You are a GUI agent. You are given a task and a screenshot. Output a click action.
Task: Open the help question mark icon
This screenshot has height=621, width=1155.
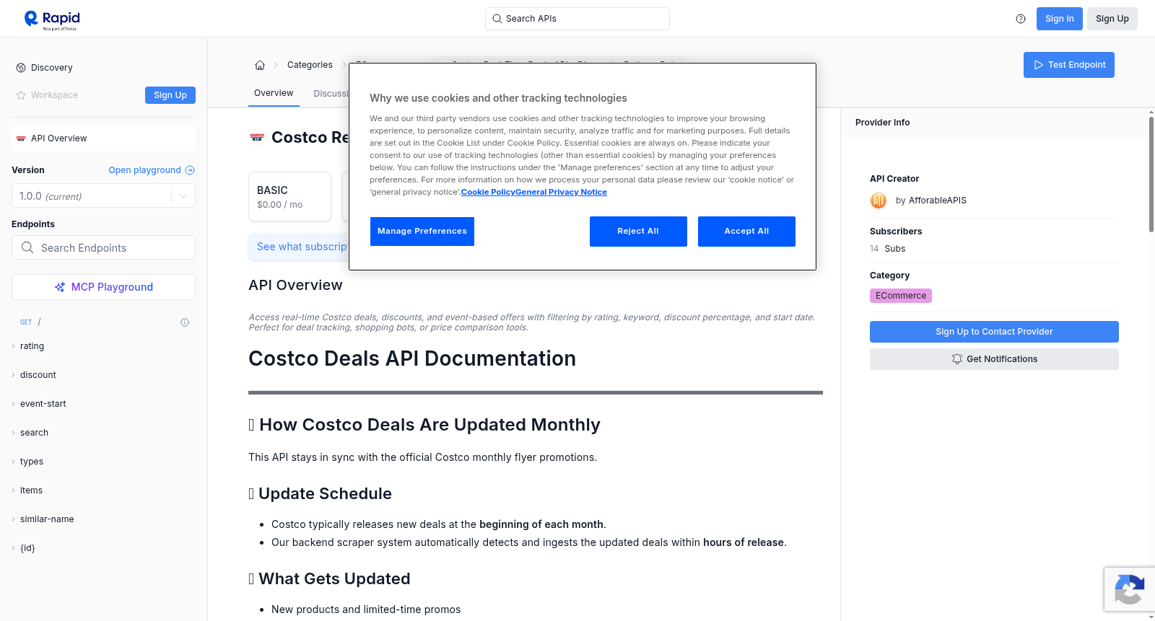(x=1021, y=19)
